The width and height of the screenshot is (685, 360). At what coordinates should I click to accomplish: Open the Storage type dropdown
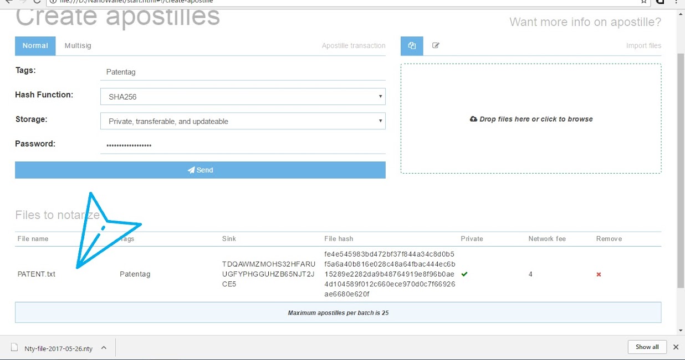pos(243,121)
